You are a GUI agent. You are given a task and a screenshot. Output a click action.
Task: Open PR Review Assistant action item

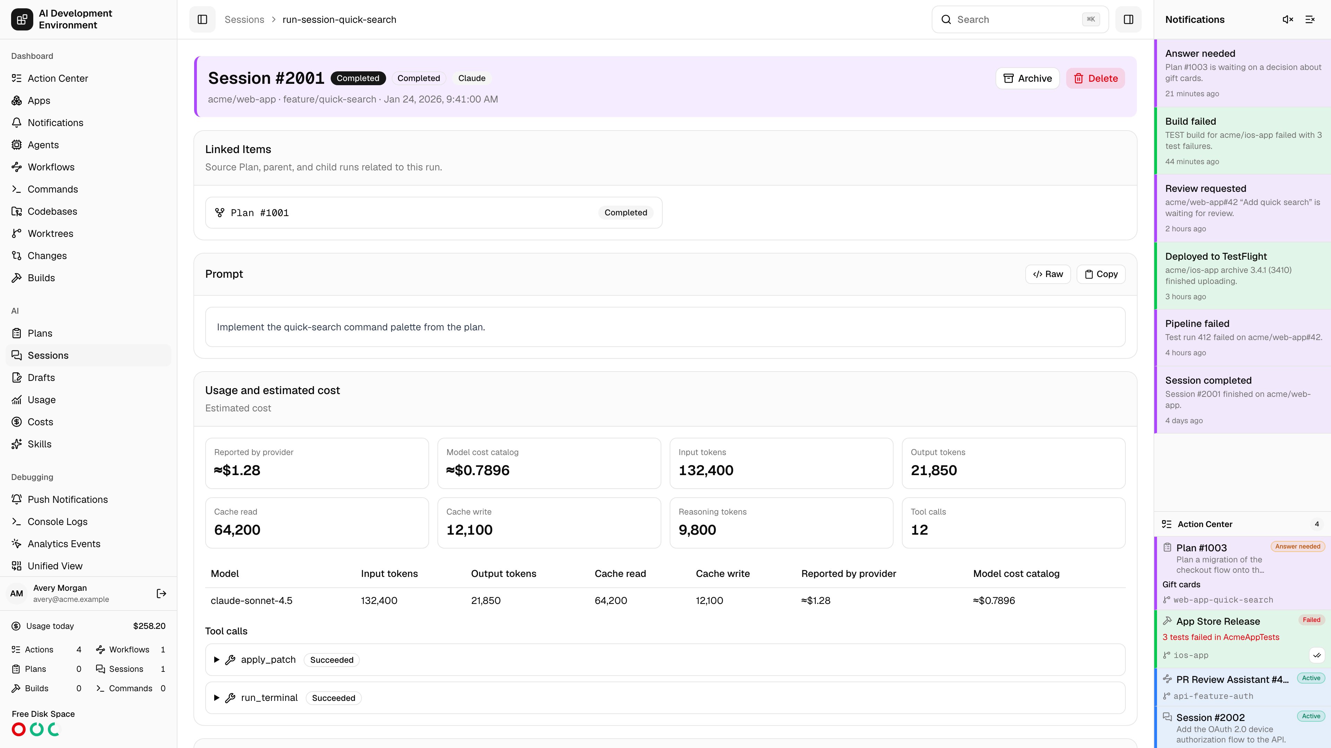point(1243,687)
